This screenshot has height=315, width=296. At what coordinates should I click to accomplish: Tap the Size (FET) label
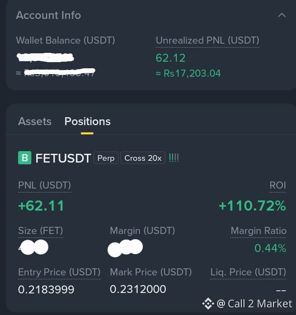(41, 230)
